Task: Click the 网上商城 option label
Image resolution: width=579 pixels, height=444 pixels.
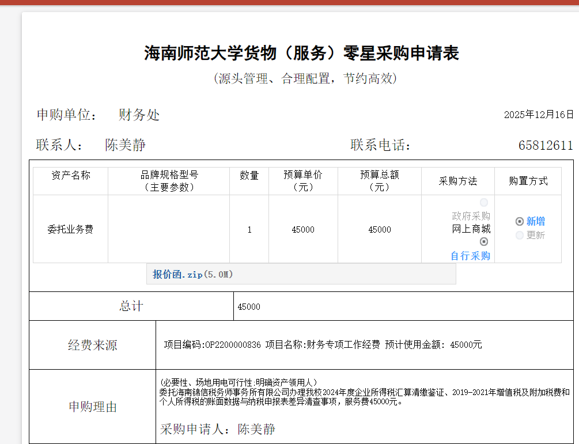Action: tap(471, 229)
